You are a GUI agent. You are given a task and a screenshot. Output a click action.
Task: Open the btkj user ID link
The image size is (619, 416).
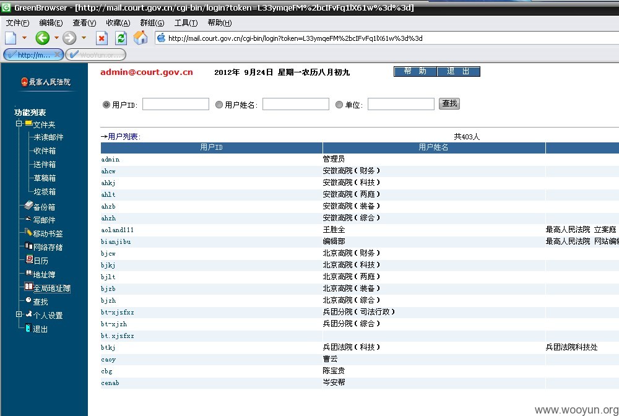(108, 348)
